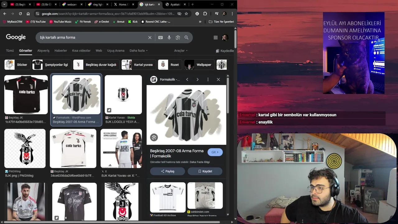Image resolution: width=398 pixels, height=224 pixels.
Task: Show previous image in preview panel
Action: click(187, 80)
